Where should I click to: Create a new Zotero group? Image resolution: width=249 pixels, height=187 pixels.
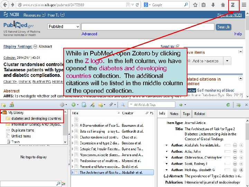pos(12,105)
